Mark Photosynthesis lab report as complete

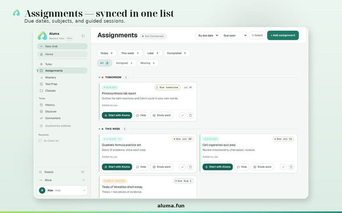click(182, 115)
